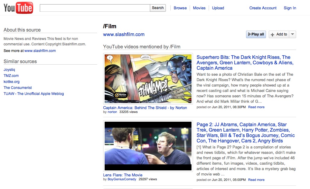Click the 'Similar sources' heading
Image resolution: width=310 pixels, height=189 pixels.
tap(20, 62)
